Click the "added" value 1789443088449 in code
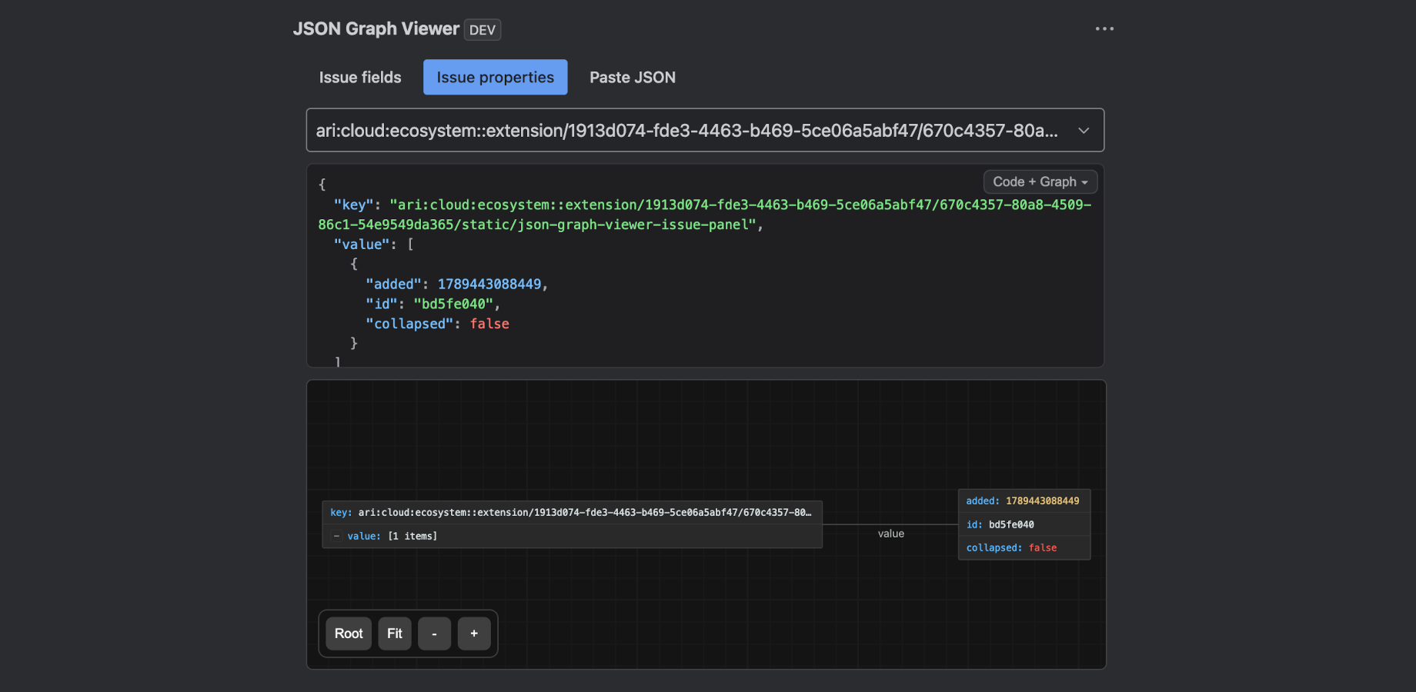The height and width of the screenshot is (692, 1416). point(489,284)
